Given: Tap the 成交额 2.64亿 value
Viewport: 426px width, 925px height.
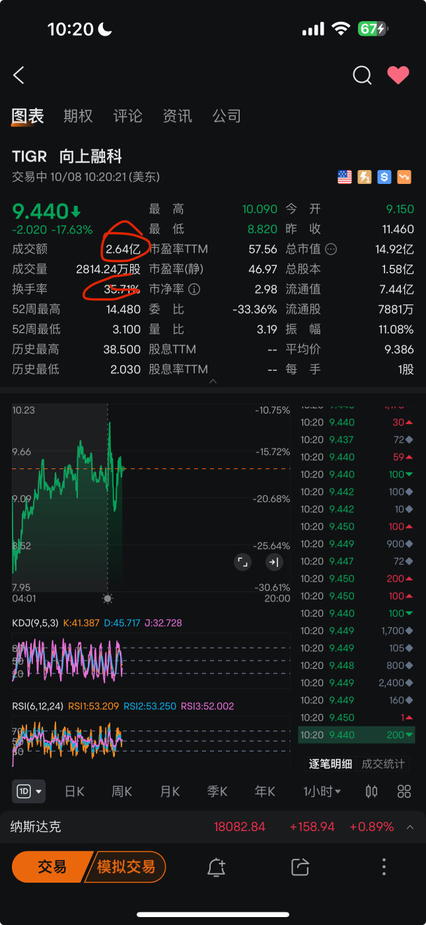Looking at the screenshot, I should pos(123,249).
